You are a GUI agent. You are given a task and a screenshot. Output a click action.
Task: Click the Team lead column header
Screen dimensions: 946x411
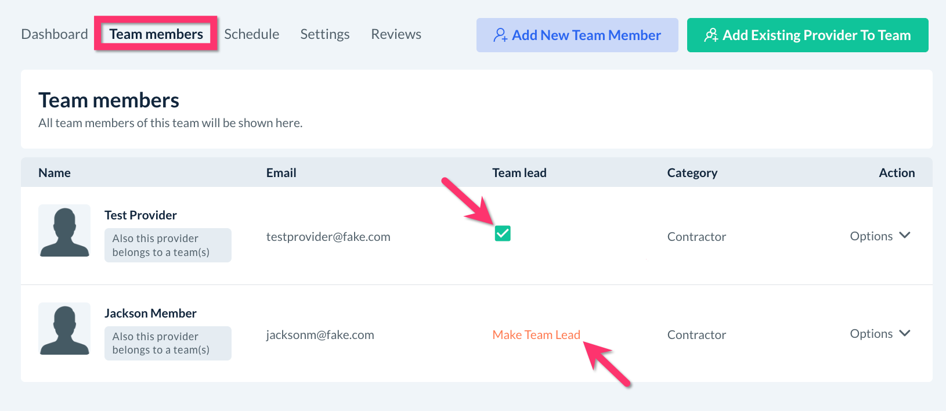(519, 173)
